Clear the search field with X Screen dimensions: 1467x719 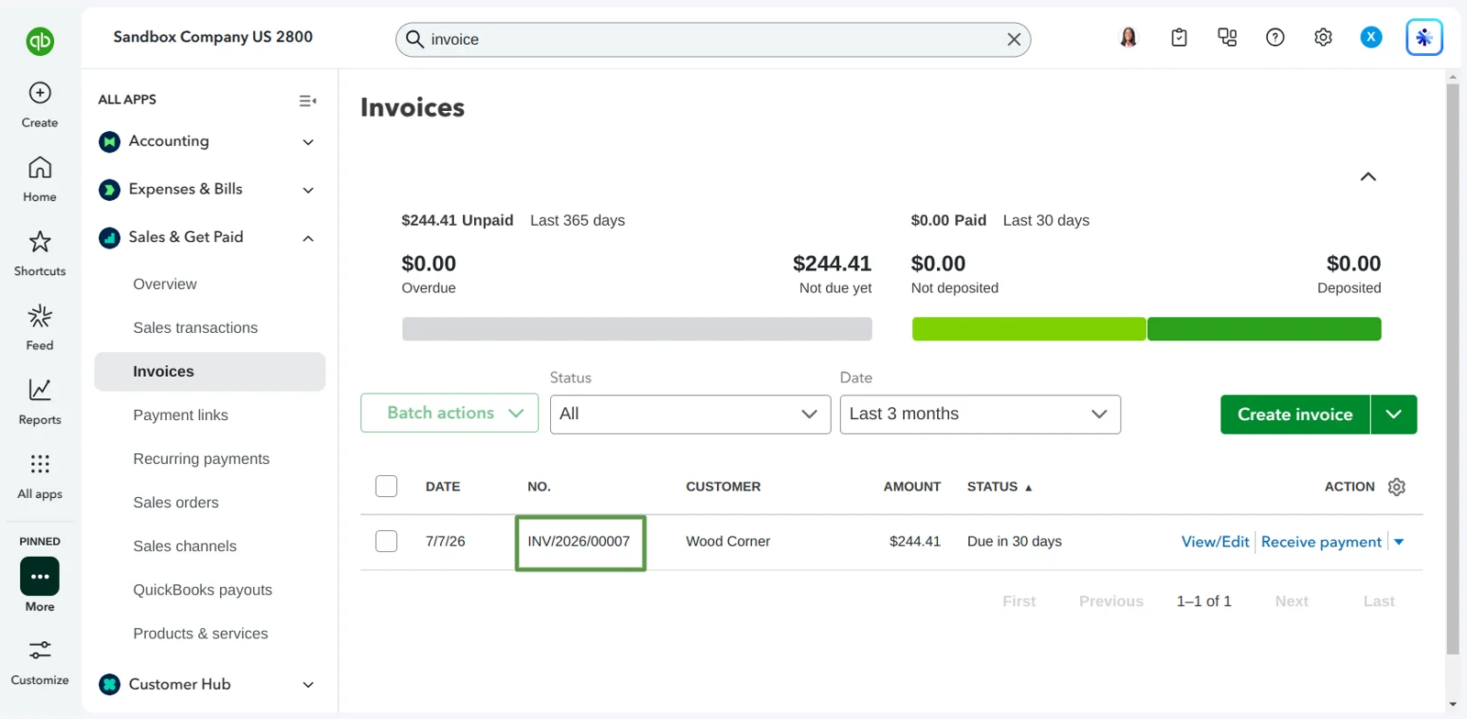pos(1014,39)
